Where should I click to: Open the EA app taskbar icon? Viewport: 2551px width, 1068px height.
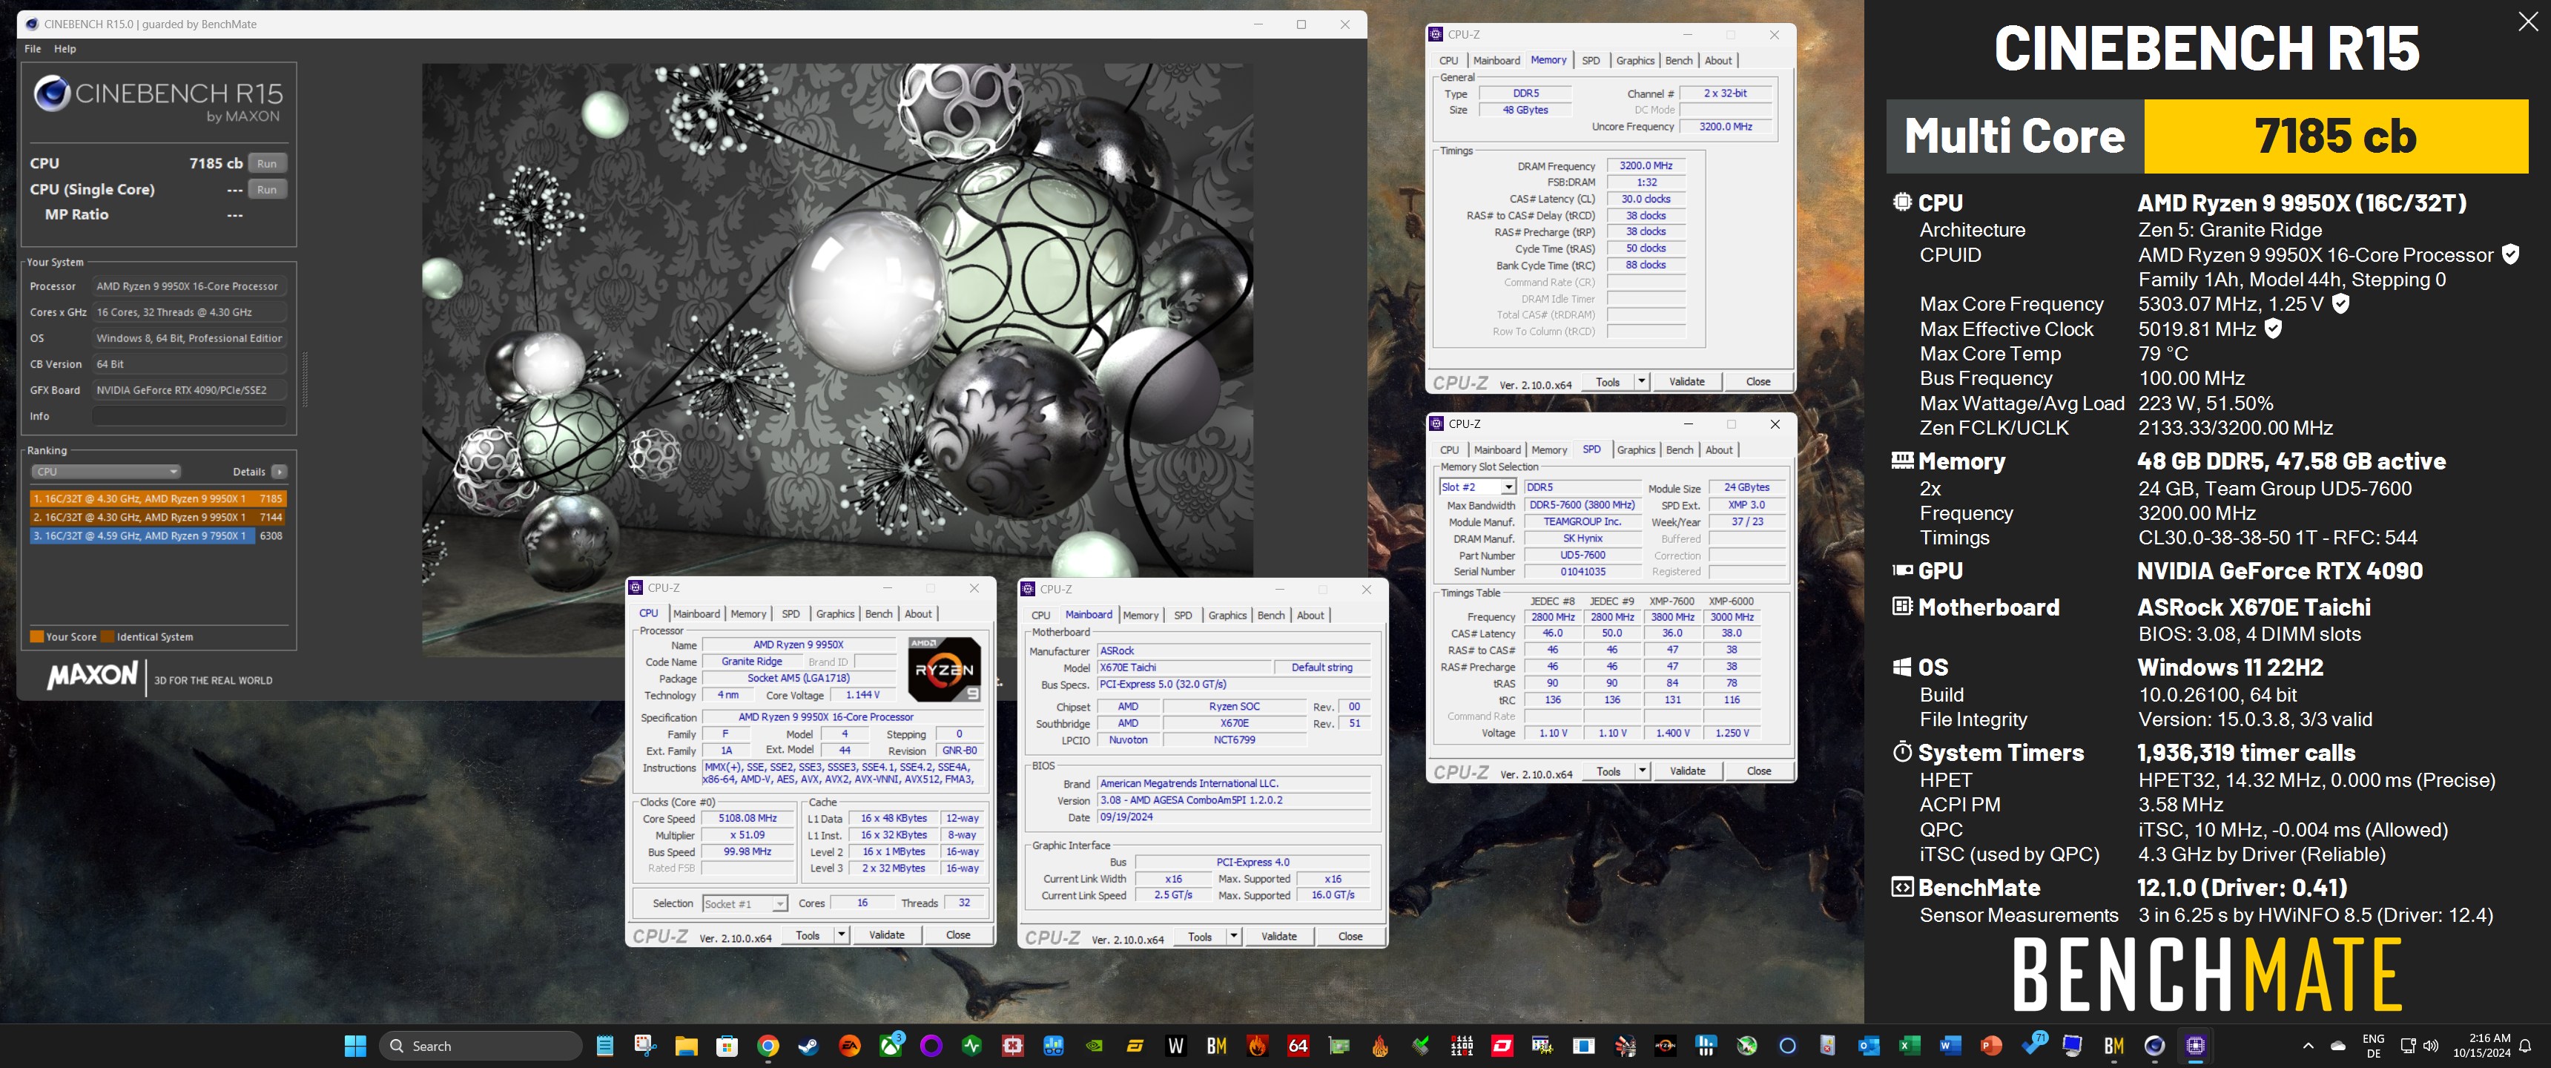point(848,1046)
